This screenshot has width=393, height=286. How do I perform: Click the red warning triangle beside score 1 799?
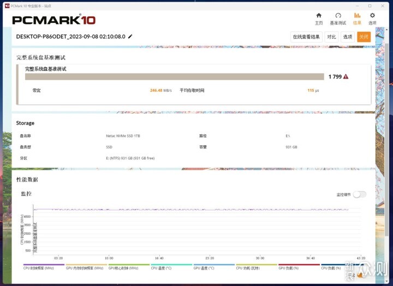pyautogui.click(x=346, y=77)
